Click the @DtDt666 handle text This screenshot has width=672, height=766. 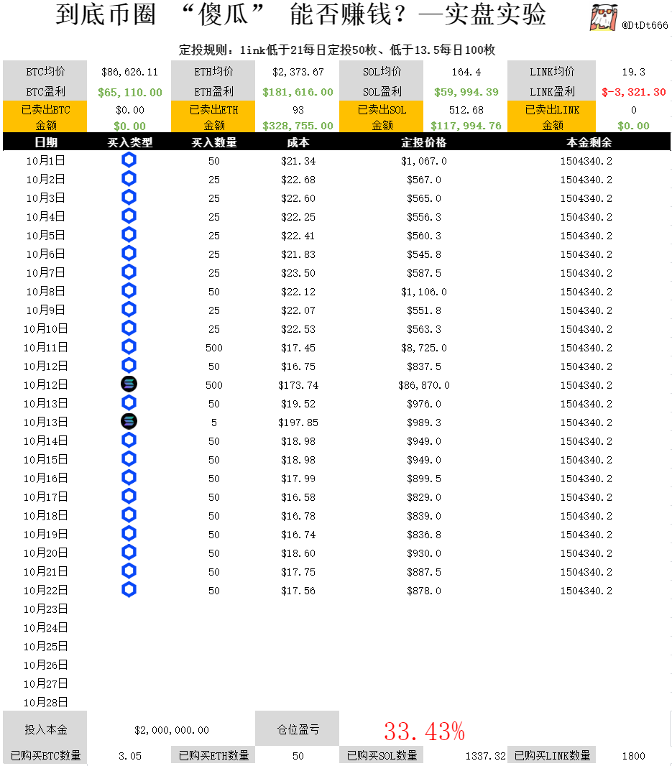tap(645, 25)
